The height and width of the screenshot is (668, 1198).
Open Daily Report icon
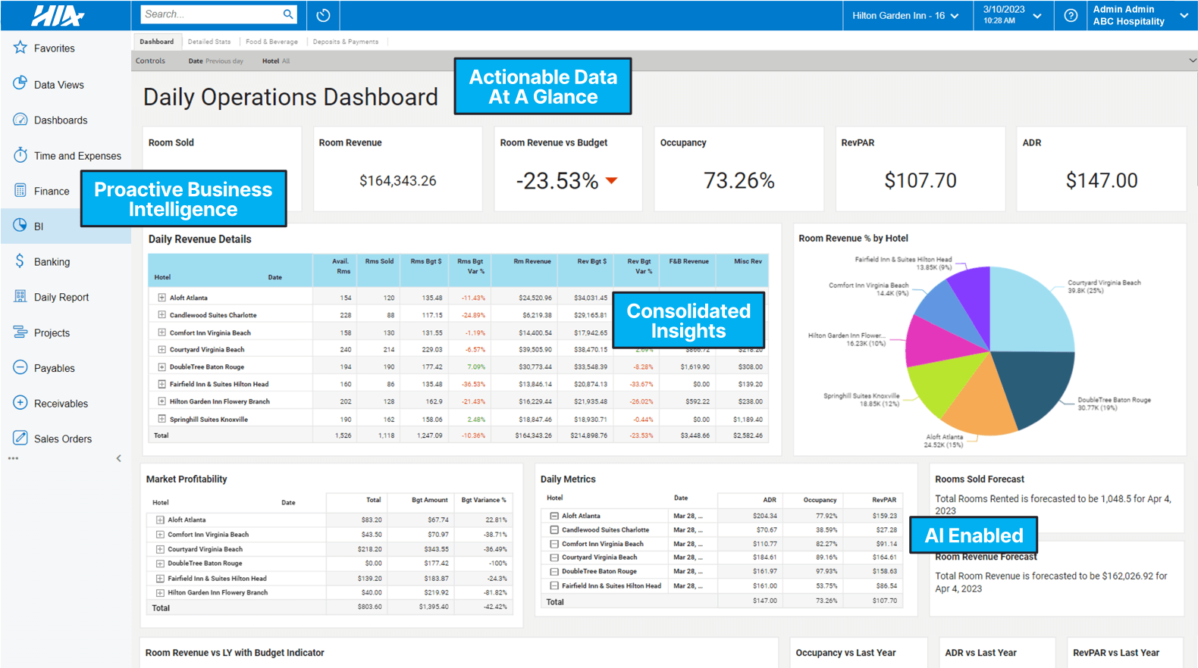point(20,297)
